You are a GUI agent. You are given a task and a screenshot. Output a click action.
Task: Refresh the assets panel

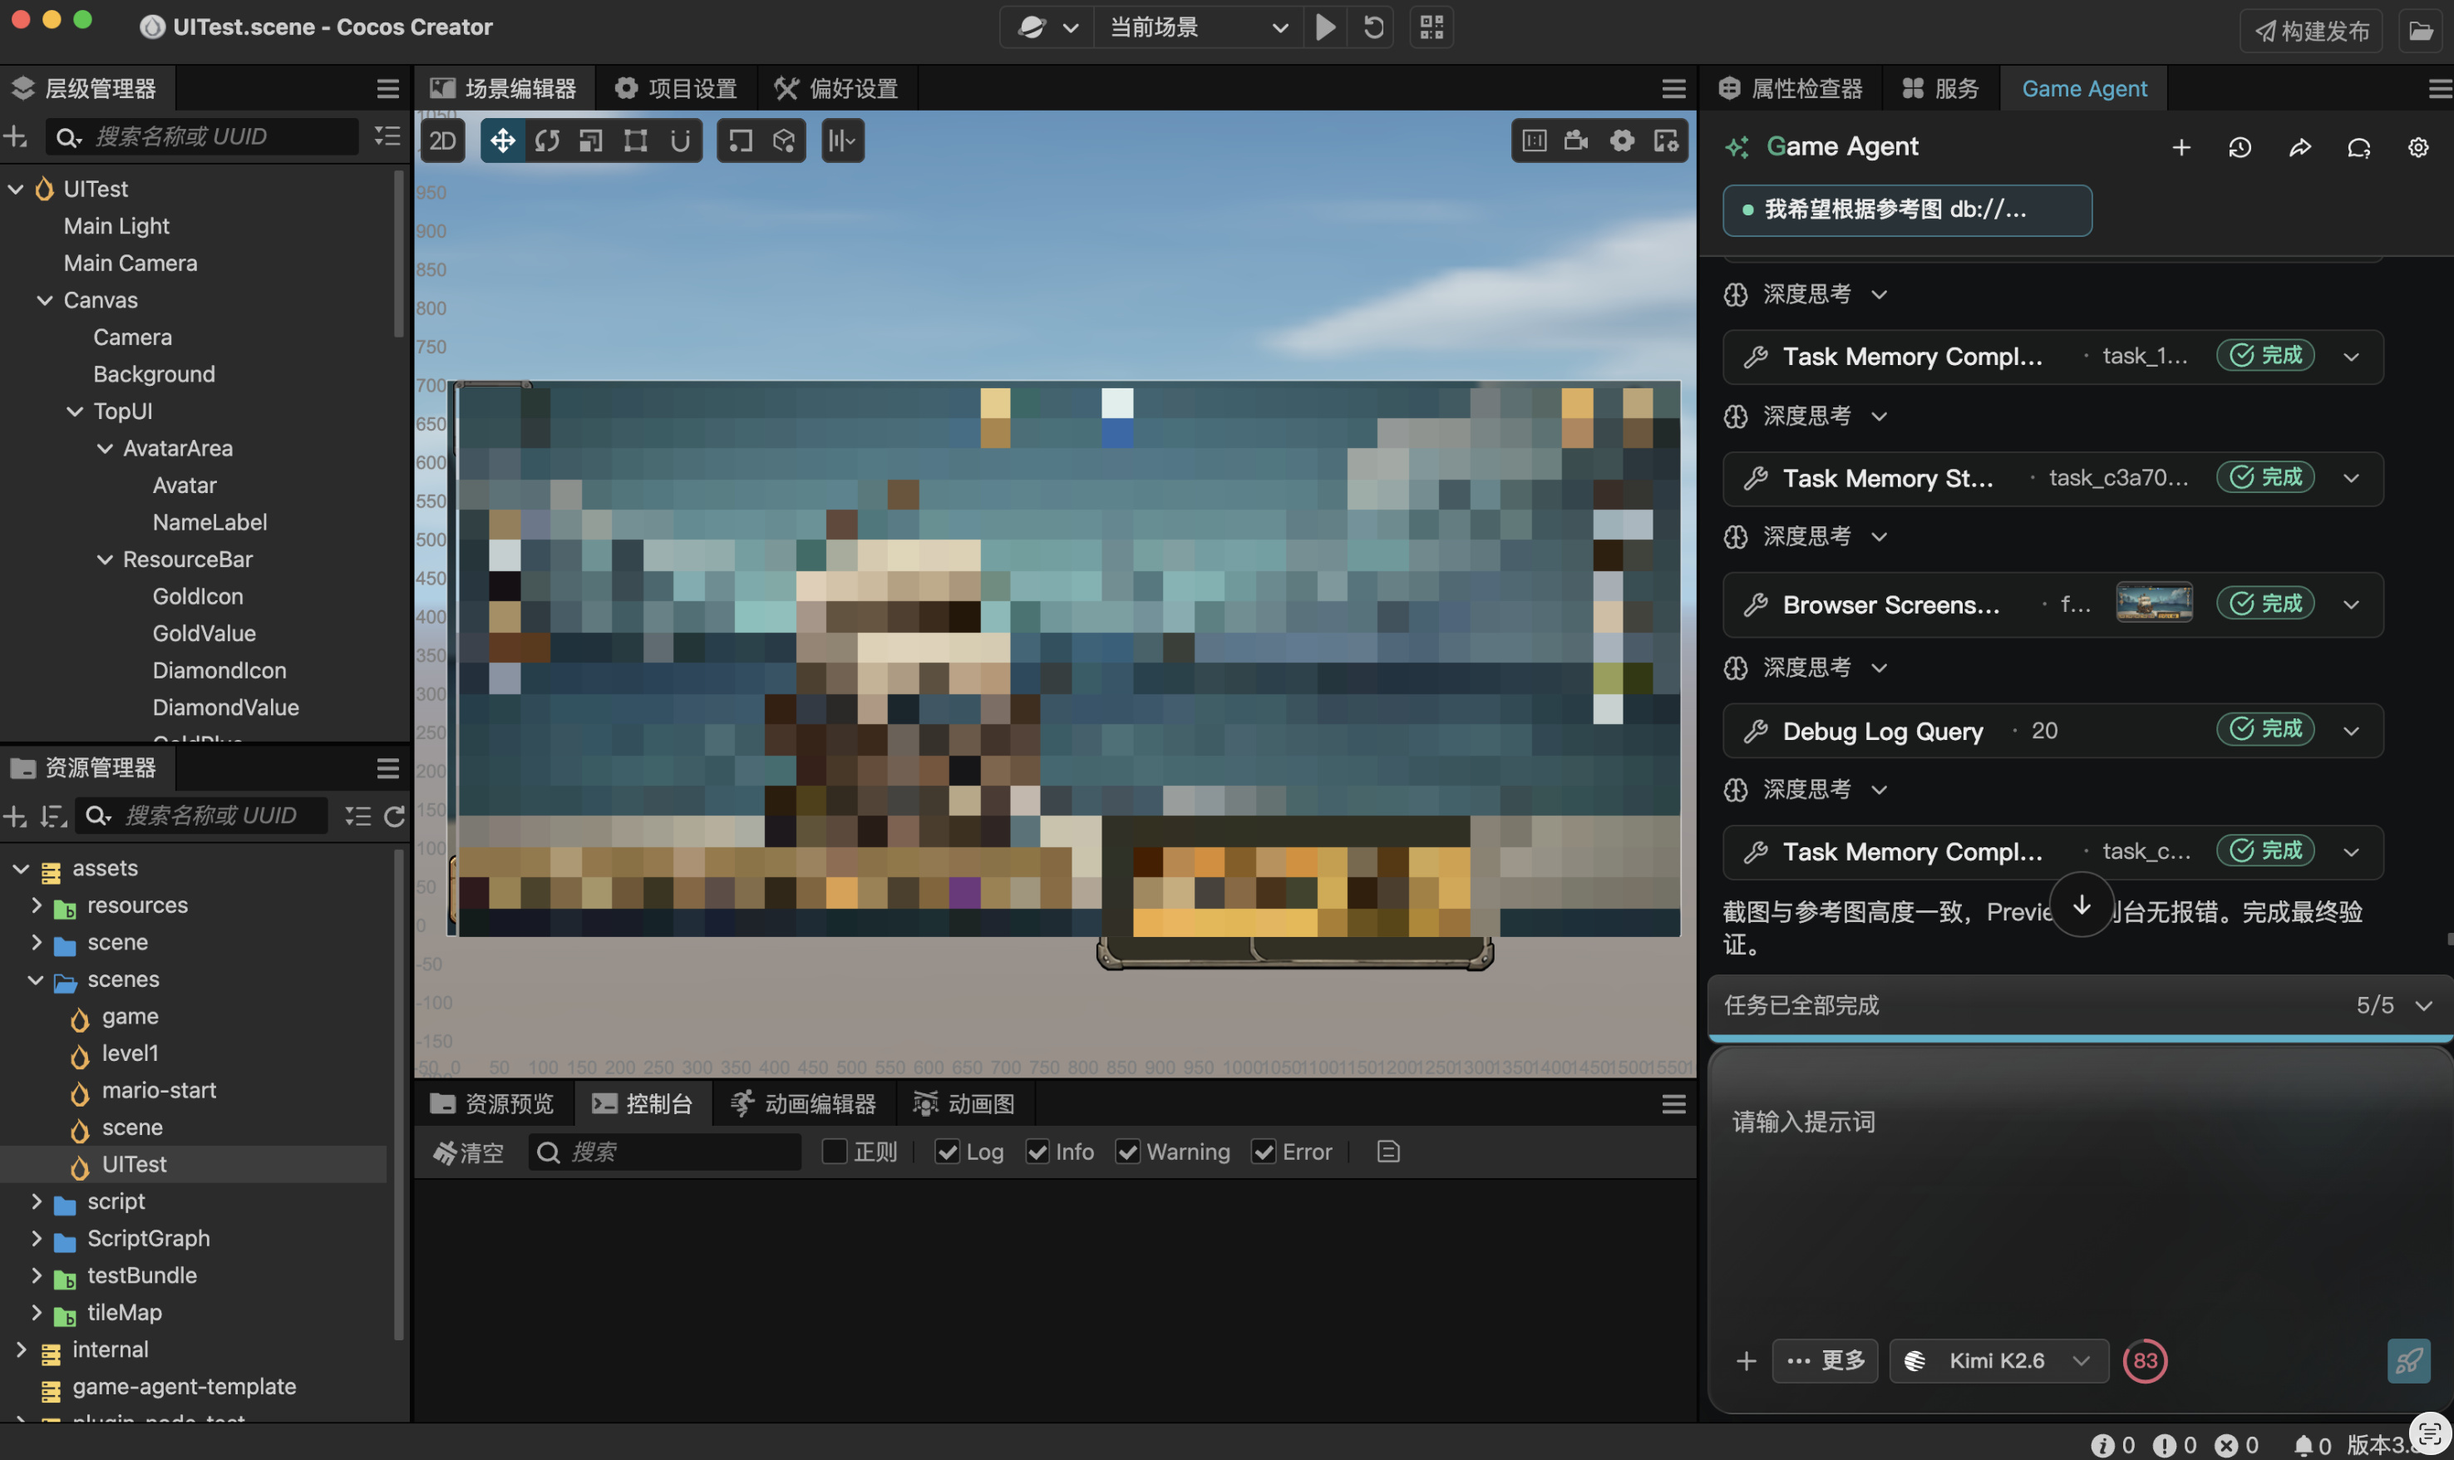click(394, 816)
